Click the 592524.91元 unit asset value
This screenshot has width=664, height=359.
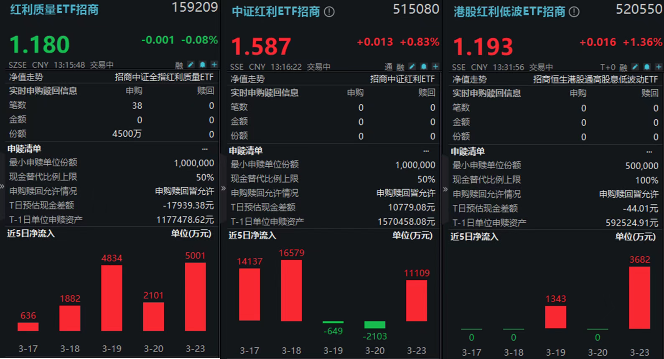[x=632, y=223]
